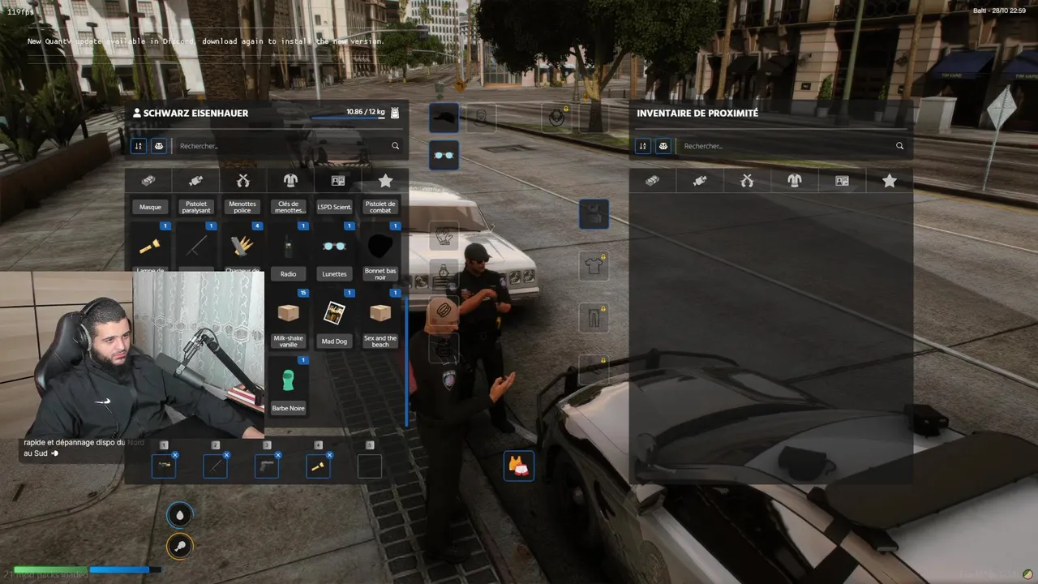Open the star favorites tab in Inventaire de proximité

[890, 181]
